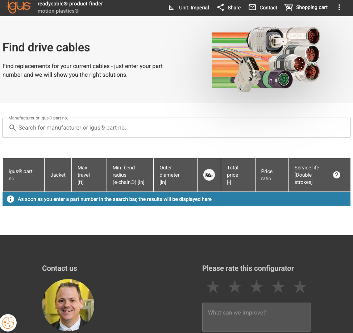Open the three-dot overflow menu
This screenshot has width=353, height=333.
(x=339, y=7)
